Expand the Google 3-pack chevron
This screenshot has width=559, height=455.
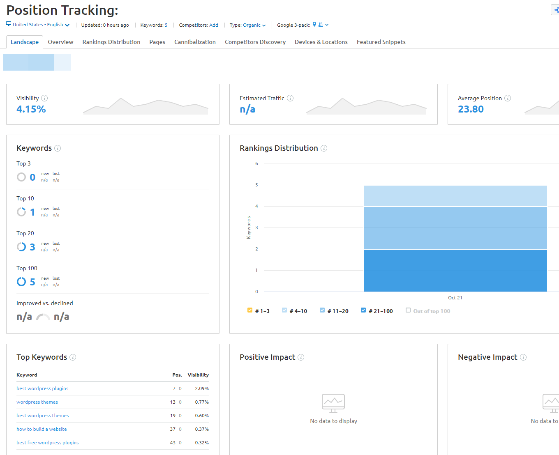(x=328, y=25)
